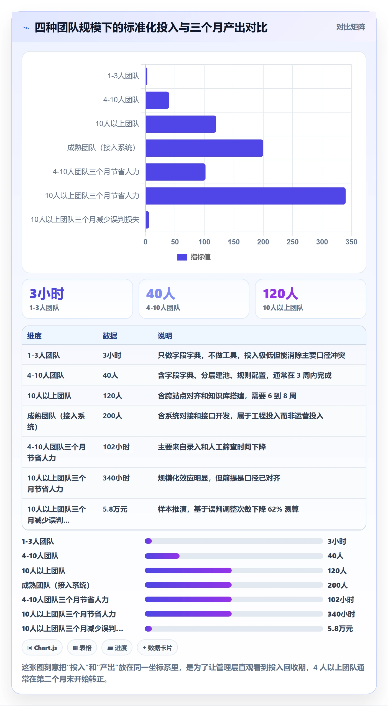Select the 表格 chip

82,648
